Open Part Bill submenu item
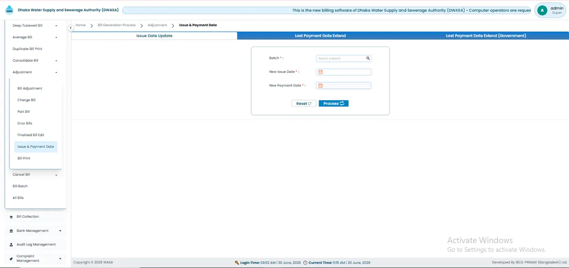Image resolution: width=569 pixels, height=268 pixels. pos(24,112)
